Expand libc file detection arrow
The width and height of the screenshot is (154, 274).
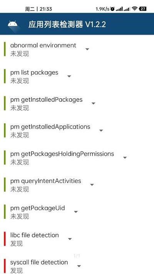coord(70,239)
